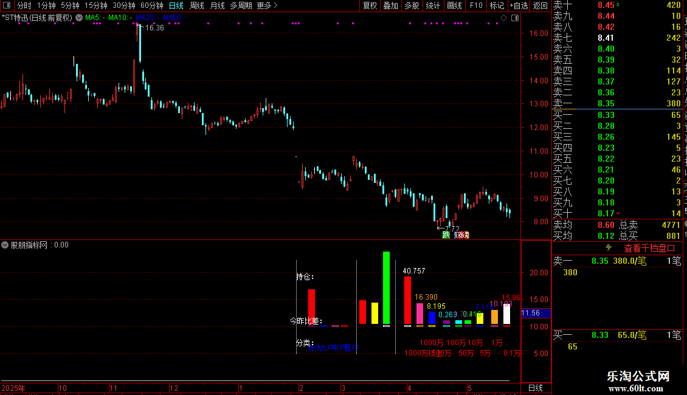Switch to 月线 monthly chart

[217, 5]
